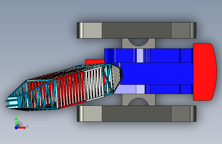Select the light gray pad on the lower track's left end

[x=92, y=114]
